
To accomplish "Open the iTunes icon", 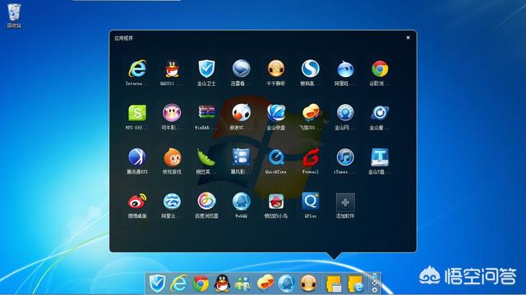I will 345,157.
